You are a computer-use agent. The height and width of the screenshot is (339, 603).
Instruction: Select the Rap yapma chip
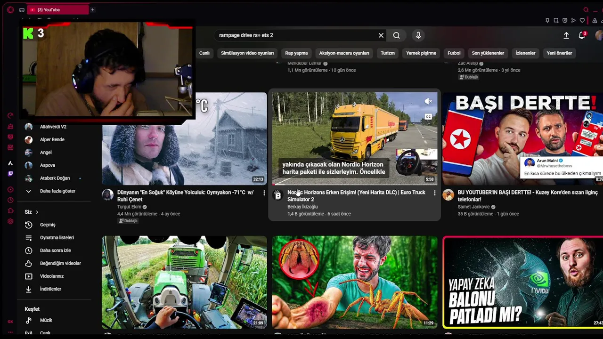coord(296,53)
